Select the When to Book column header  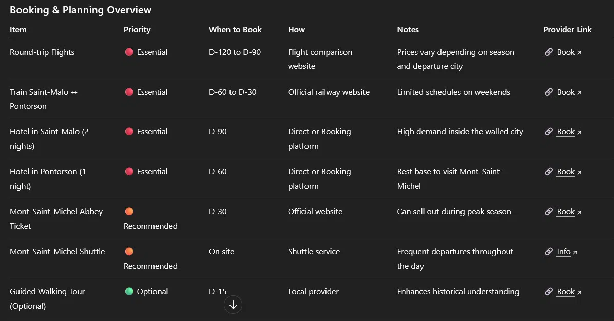point(235,29)
